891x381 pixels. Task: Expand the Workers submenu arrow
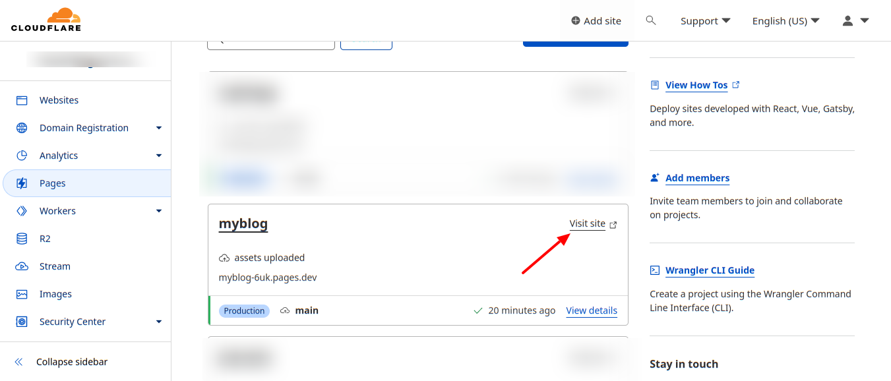coord(159,211)
